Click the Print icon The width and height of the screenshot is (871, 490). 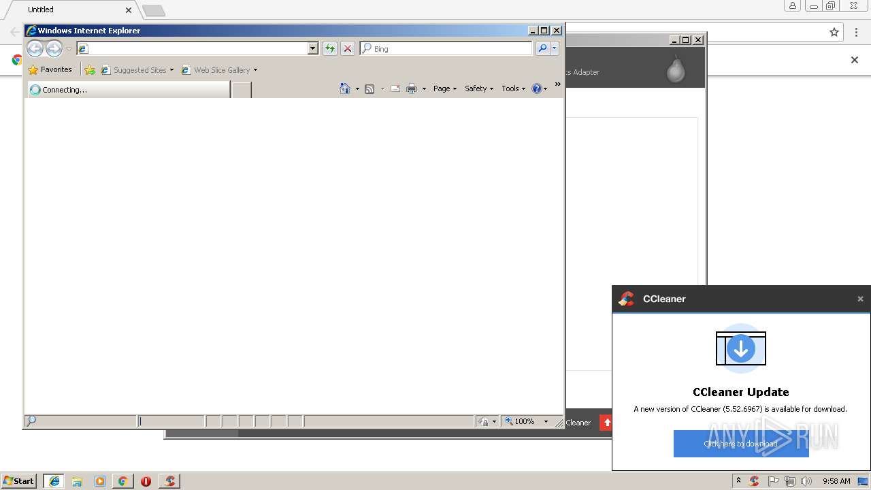coord(412,88)
